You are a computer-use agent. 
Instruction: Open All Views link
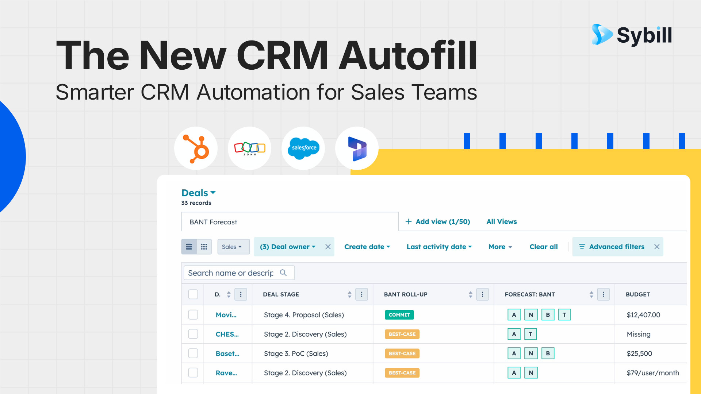click(x=502, y=221)
